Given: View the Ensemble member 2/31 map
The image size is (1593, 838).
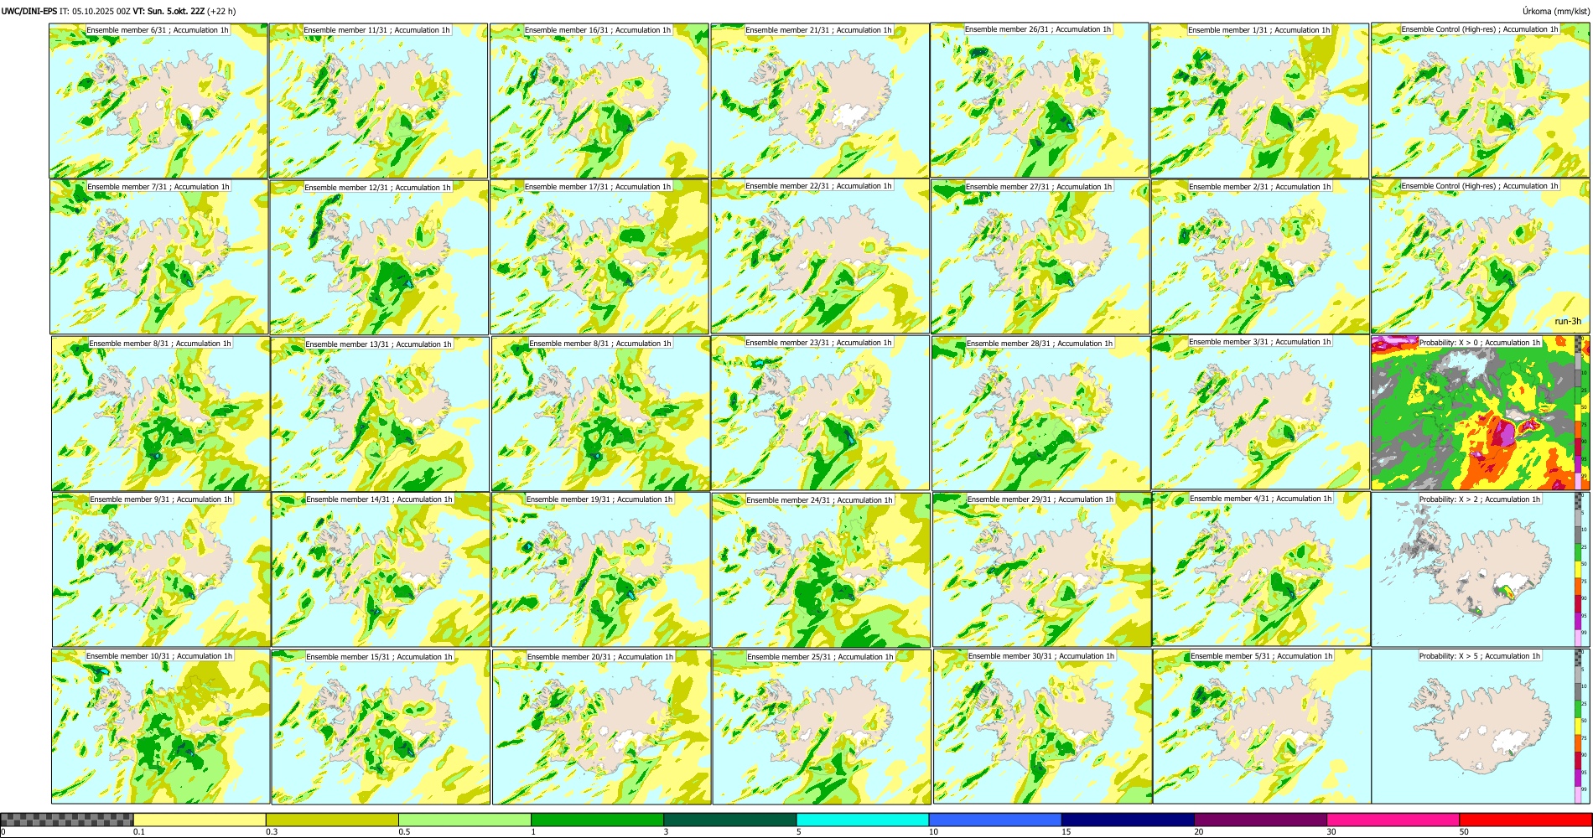Looking at the screenshot, I should coord(1260,256).
